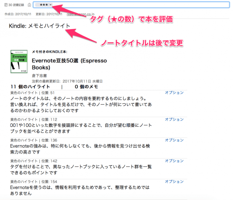Open オプション for the 位置: 154 highlight
This screenshot has width=233, height=200.
click(x=174, y=181)
